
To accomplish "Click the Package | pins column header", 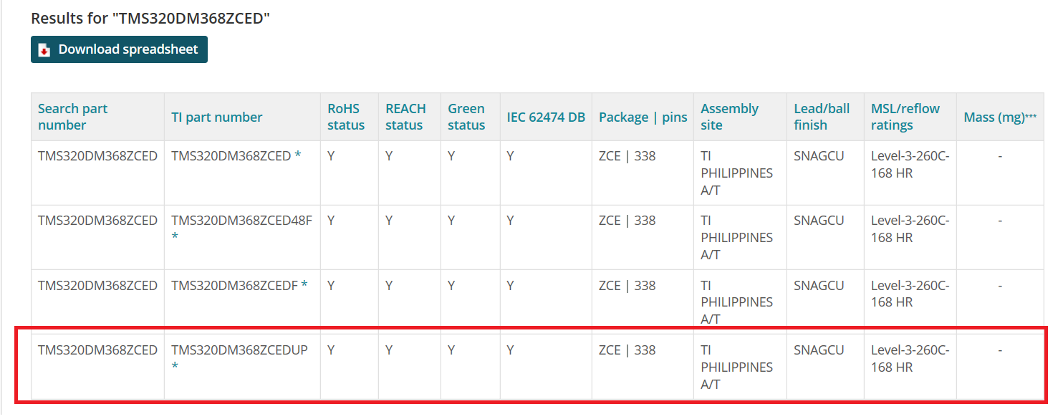I will pyautogui.click(x=643, y=117).
